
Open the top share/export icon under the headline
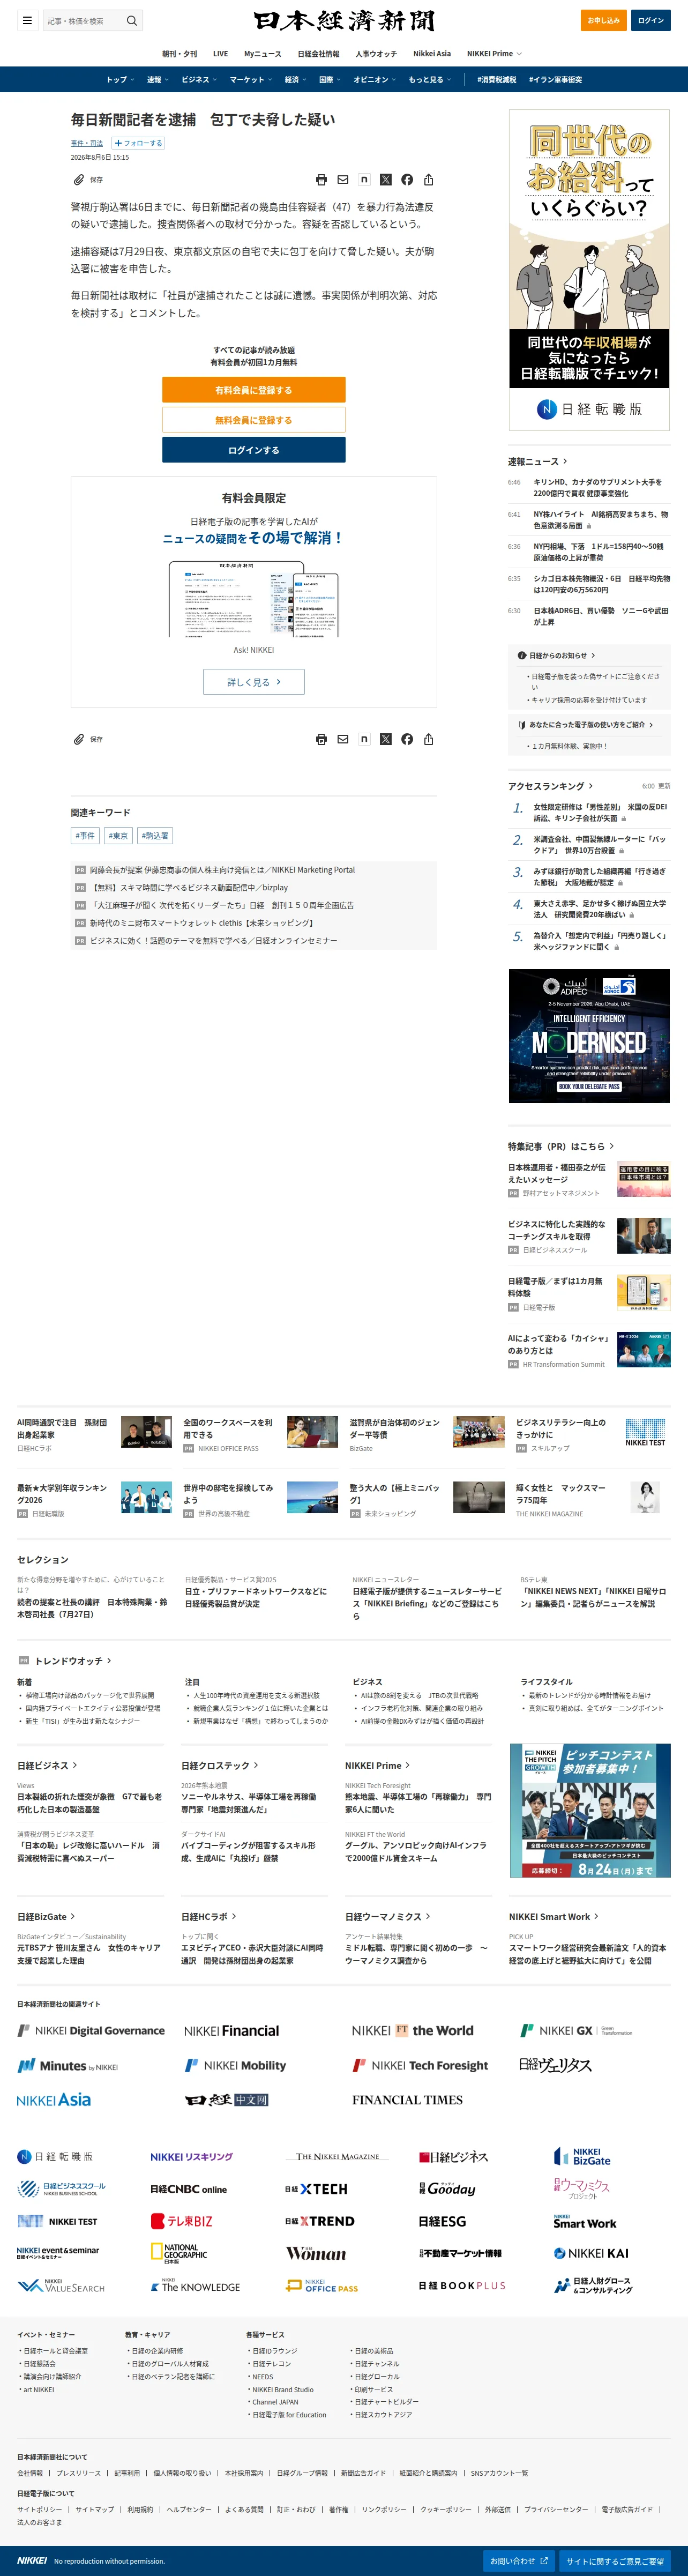pos(429,180)
